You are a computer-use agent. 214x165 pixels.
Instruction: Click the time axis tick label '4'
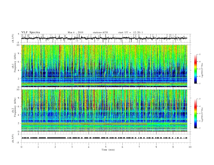click(x=89, y=147)
